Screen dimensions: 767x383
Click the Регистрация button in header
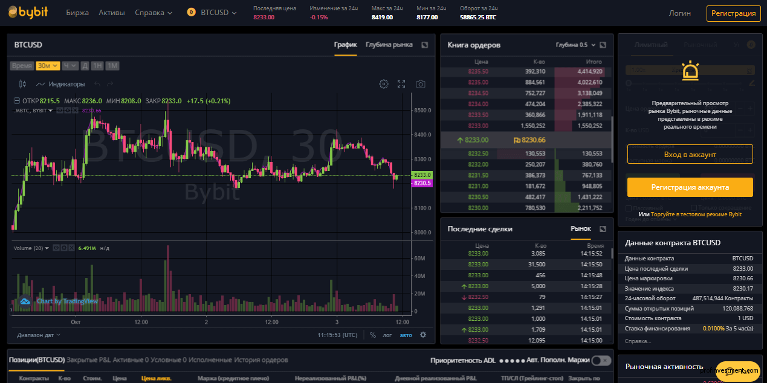(733, 13)
